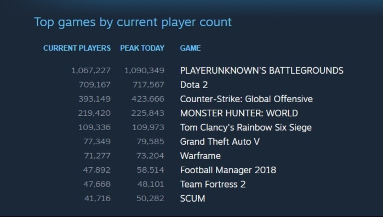Select the 1,067,227 current players value
The image size is (383, 217).
click(x=91, y=71)
